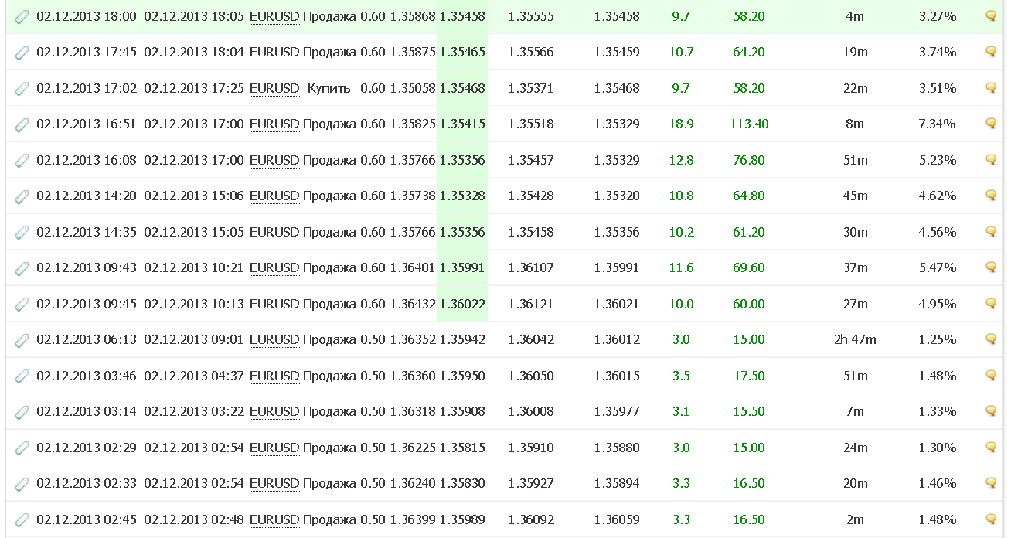Open the EURUSD link on the 16:51 trade
Viewport: 1011px width, 538px height.
tap(274, 124)
